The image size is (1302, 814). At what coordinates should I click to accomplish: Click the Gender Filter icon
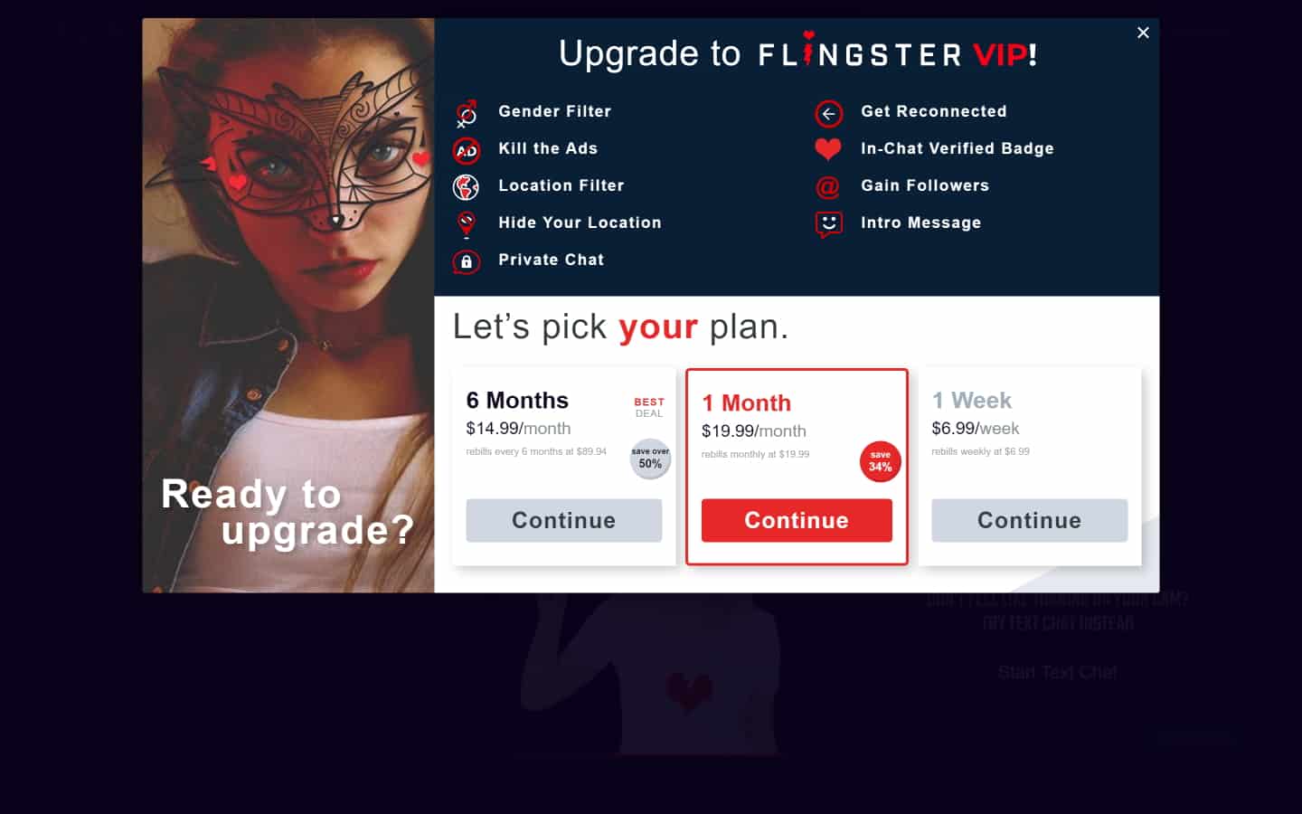(x=467, y=114)
